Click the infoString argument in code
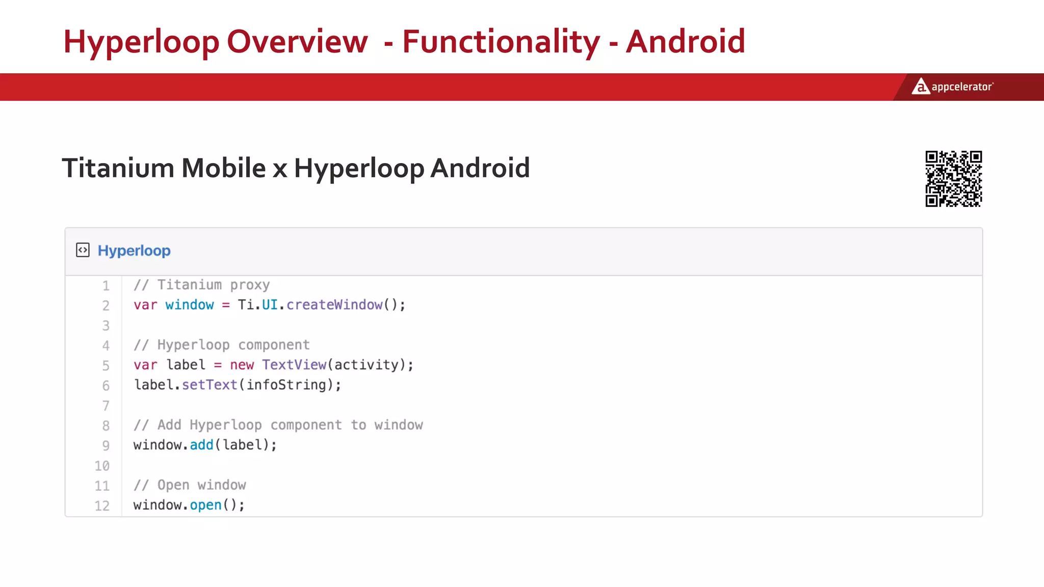The height and width of the screenshot is (587, 1044). (x=286, y=385)
